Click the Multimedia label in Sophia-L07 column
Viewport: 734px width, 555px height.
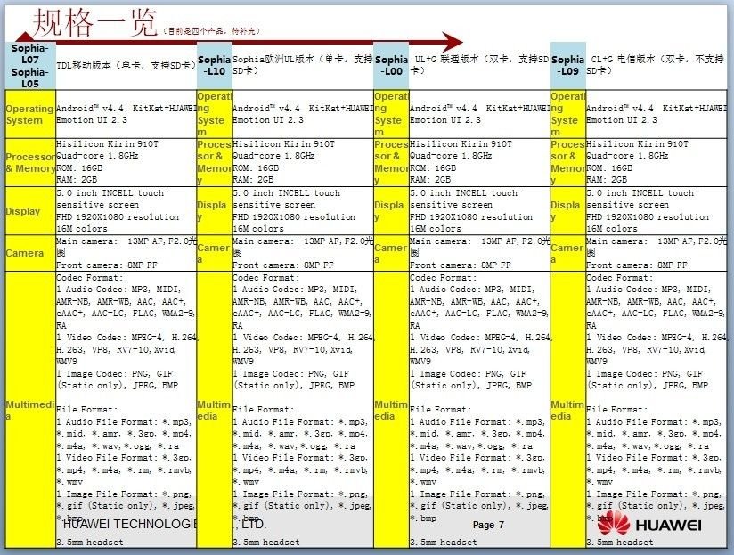tap(30, 410)
